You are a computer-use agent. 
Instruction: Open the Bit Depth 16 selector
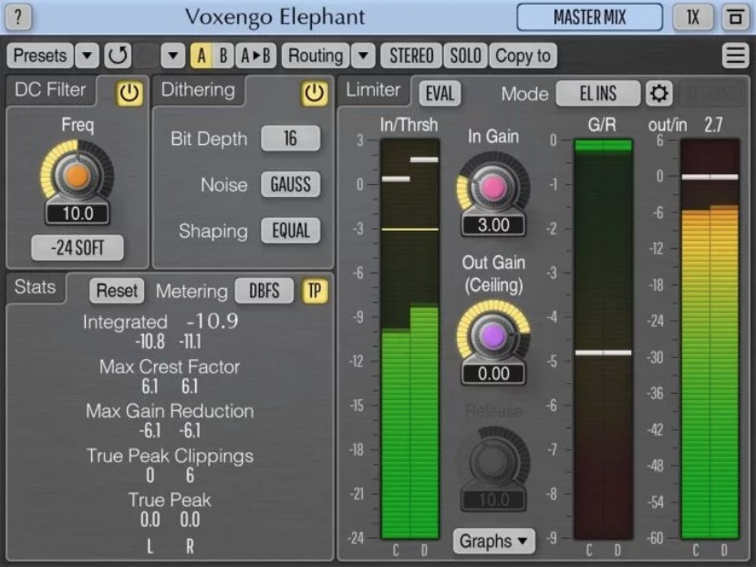click(x=290, y=139)
